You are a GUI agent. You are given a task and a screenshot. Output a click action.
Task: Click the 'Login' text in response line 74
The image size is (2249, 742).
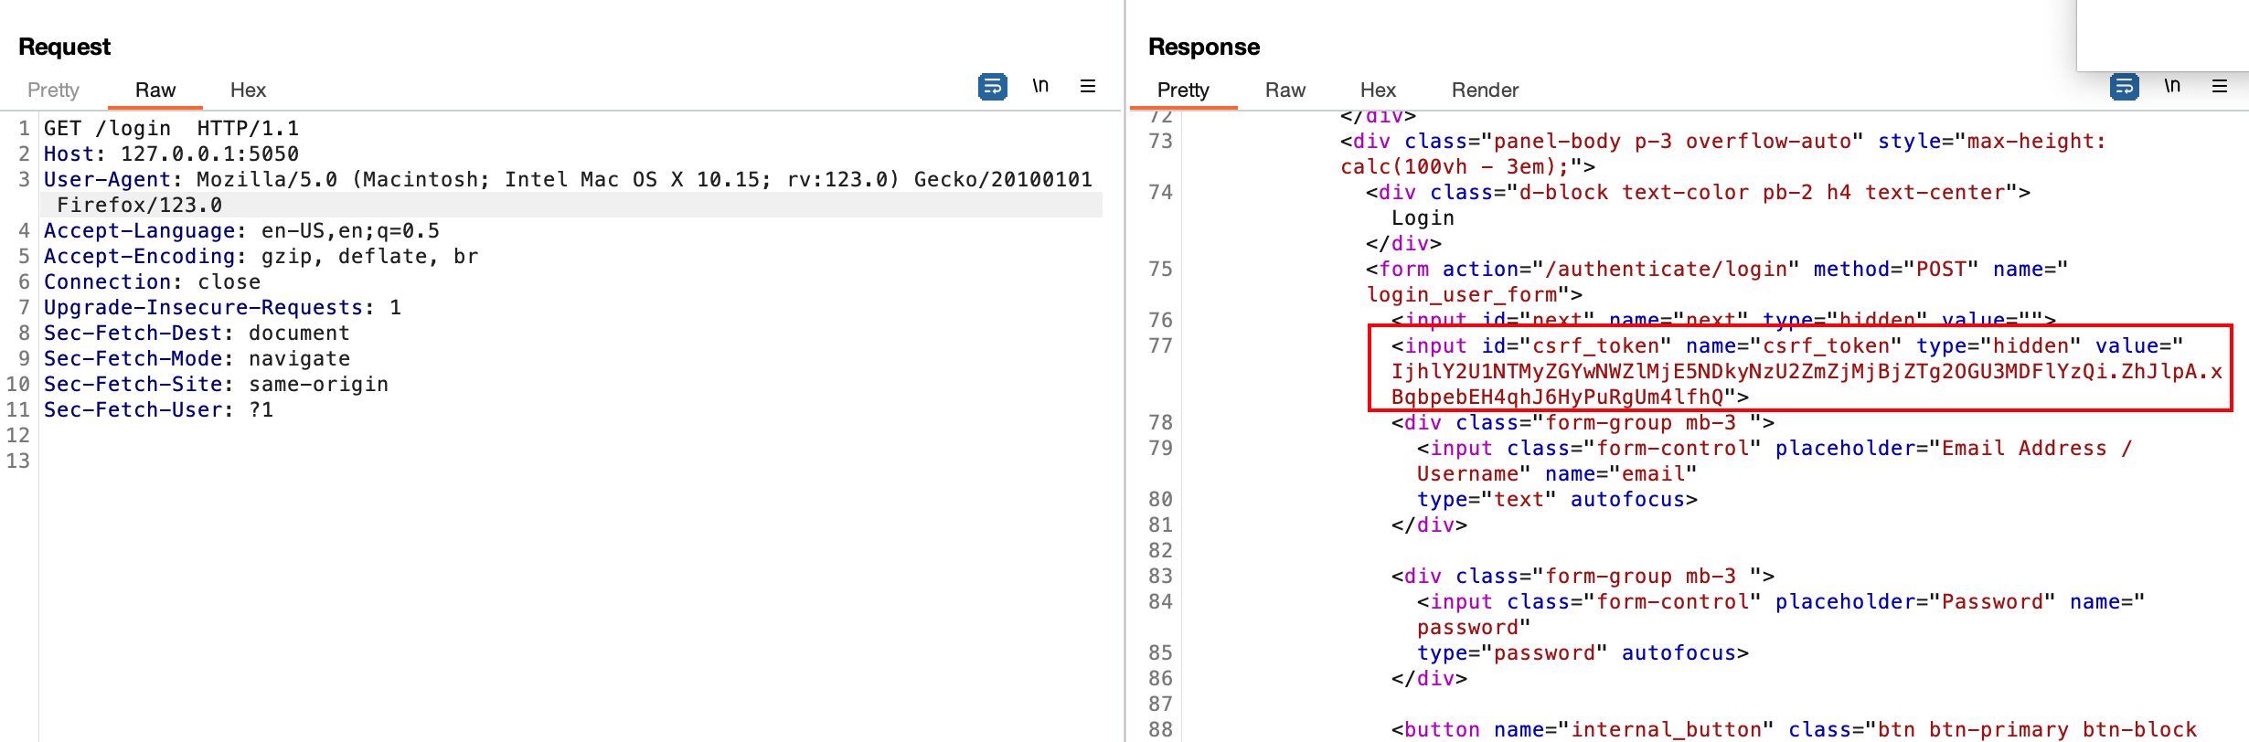pyautogui.click(x=1423, y=218)
